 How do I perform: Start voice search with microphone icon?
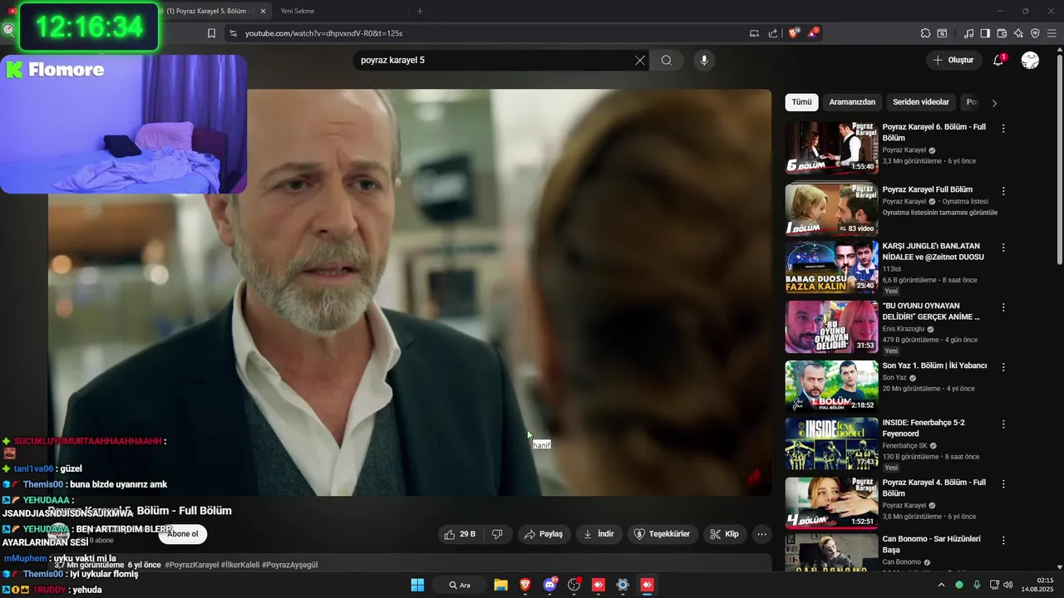(x=704, y=60)
